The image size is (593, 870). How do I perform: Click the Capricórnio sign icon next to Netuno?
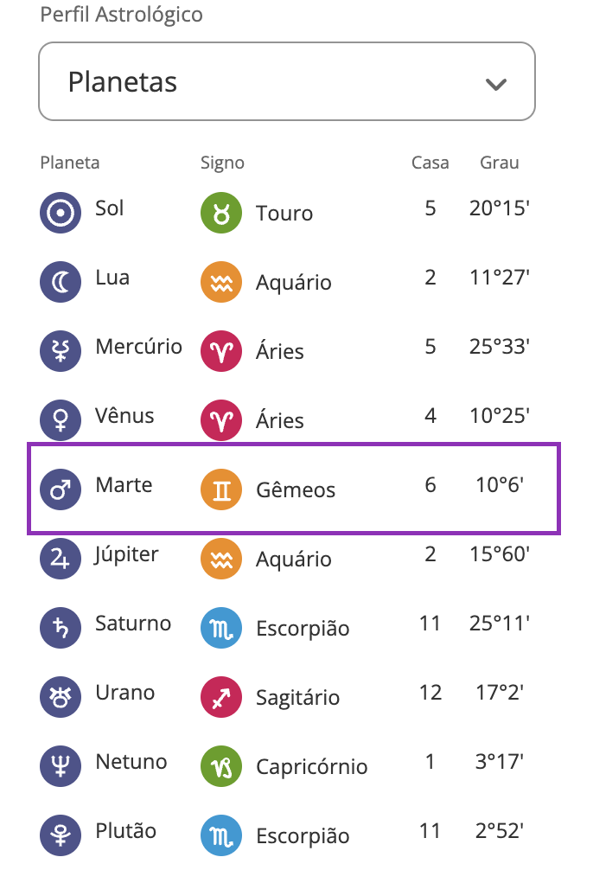[x=220, y=765]
